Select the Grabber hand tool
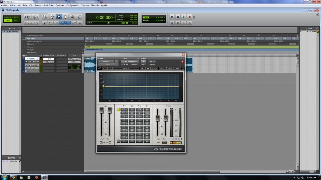 point(66,17)
